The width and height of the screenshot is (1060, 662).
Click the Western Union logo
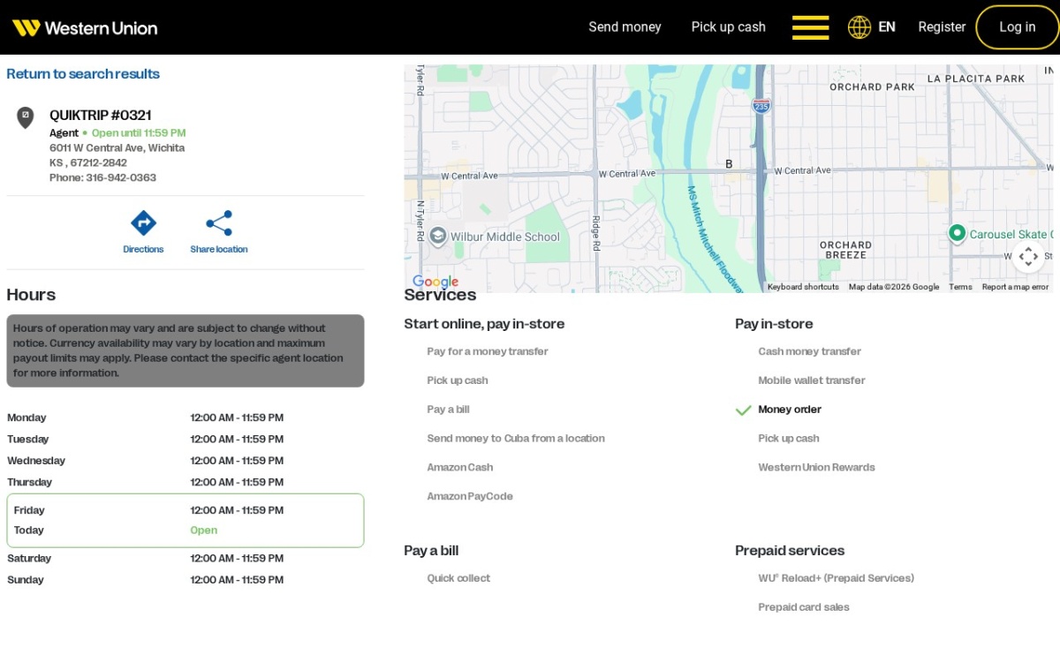coord(85,27)
